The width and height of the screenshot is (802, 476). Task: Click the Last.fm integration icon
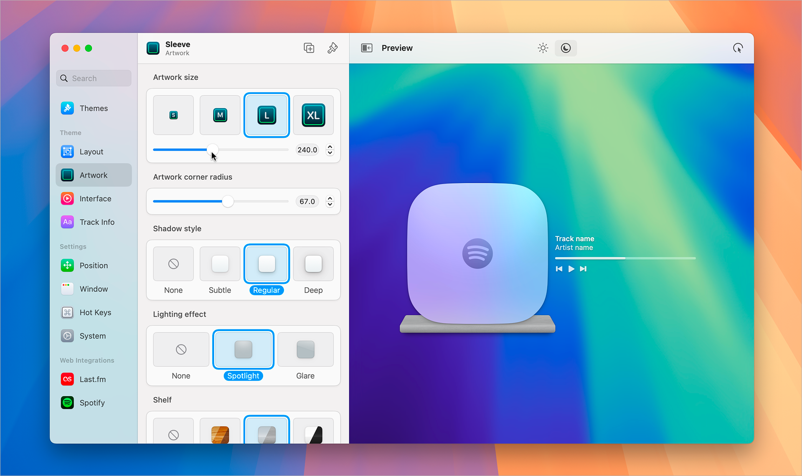[x=67, y=379]
